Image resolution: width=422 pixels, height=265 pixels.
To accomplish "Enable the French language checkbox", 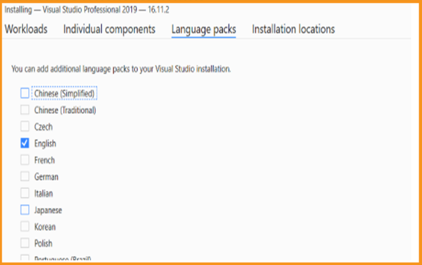I will coord(25,160).
